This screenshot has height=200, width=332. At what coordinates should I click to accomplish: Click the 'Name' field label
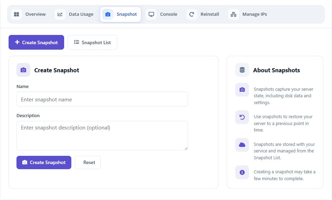pos(22,86)
